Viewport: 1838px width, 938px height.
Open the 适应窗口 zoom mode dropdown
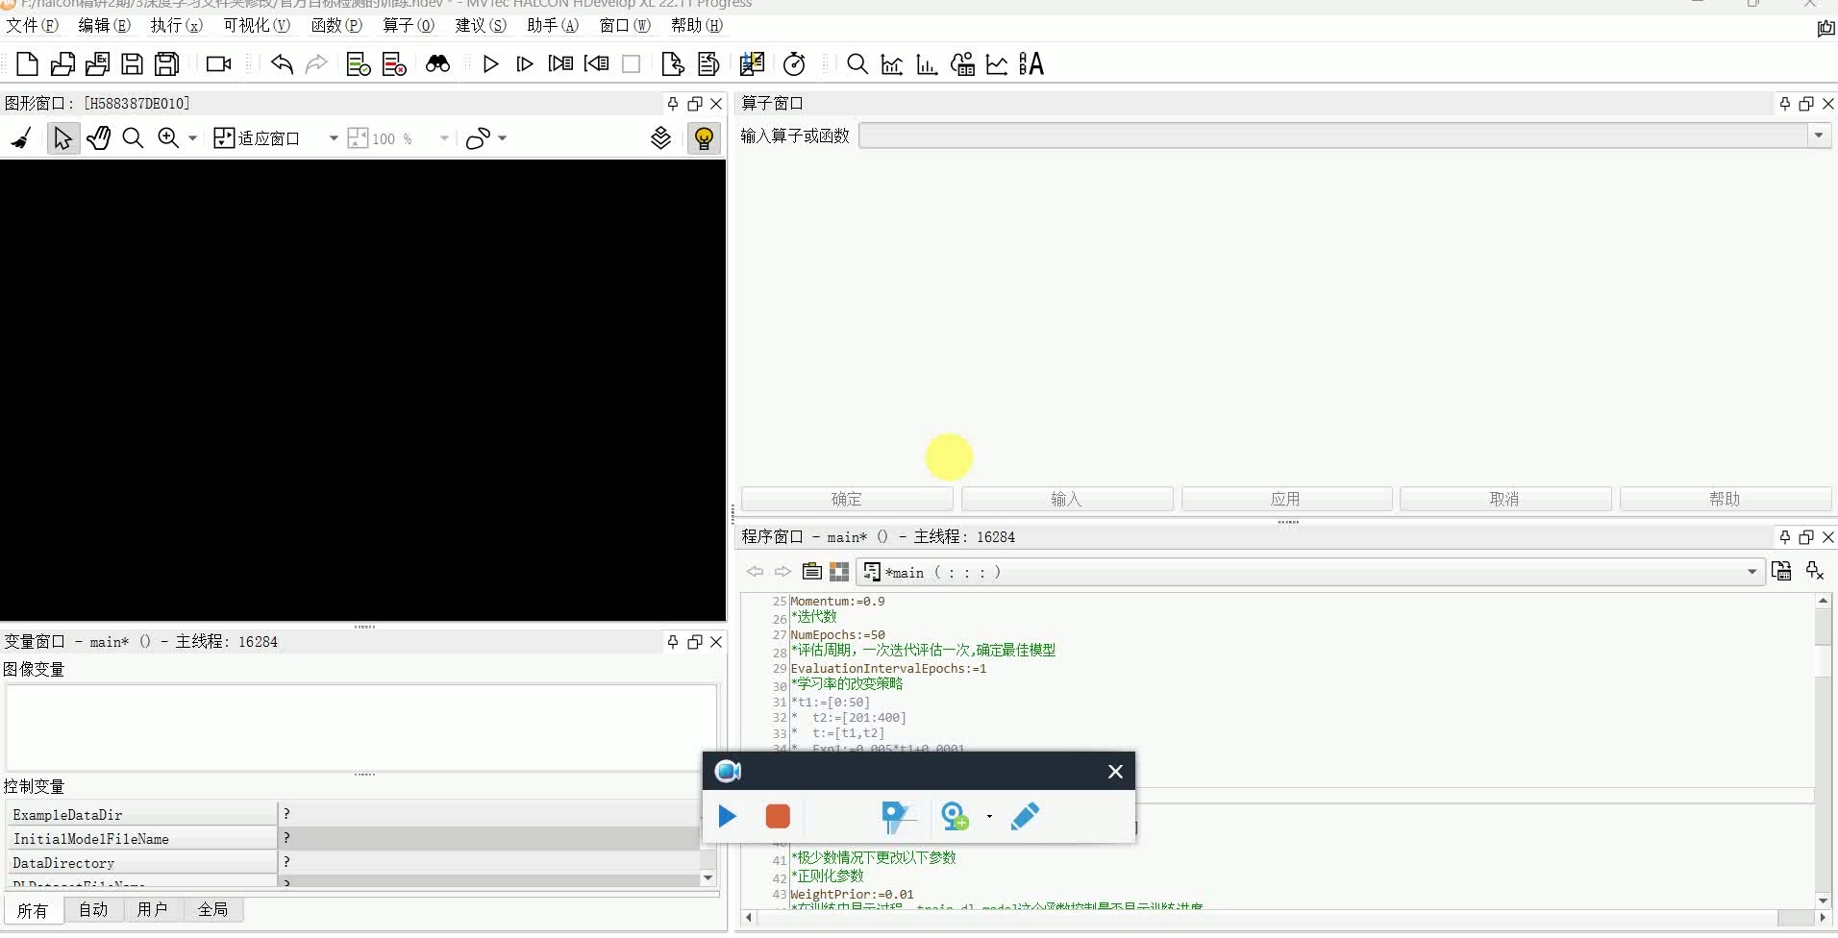point(335,137)
